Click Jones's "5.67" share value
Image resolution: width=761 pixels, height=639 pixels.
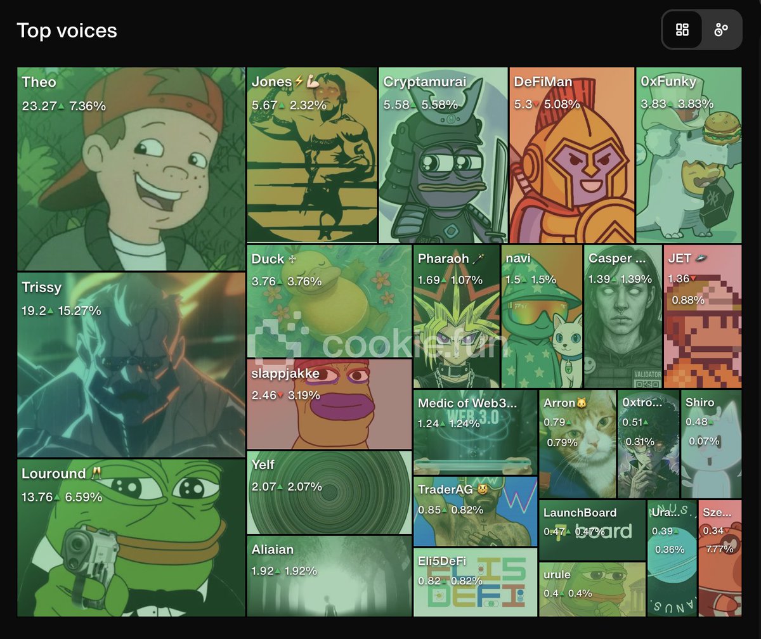[x=264, y=105]
